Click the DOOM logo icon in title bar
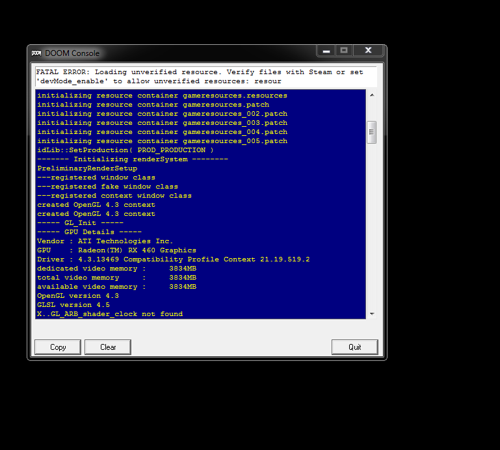The width and height of the screenshot is (500, 450). coord(36,53)
